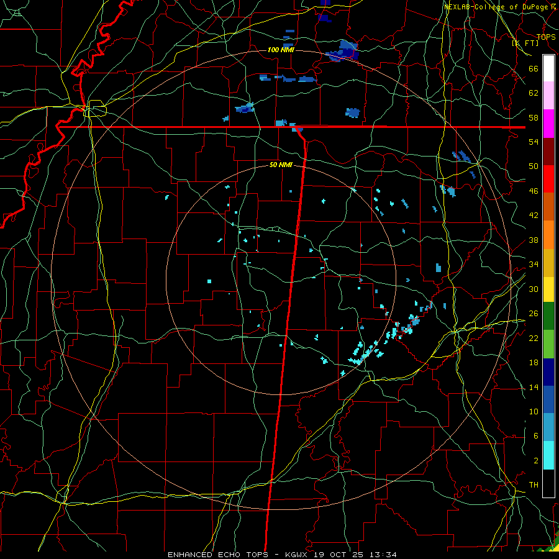Click legend value "30"
The image size is (559, 559).
534,289
